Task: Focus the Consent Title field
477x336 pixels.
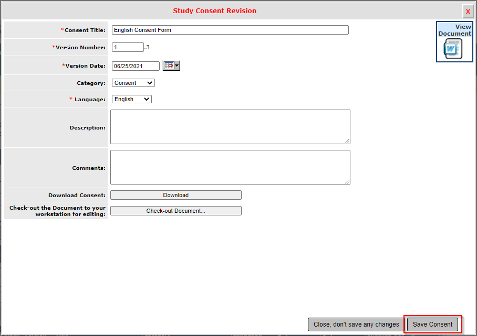Action: point(230,30)
